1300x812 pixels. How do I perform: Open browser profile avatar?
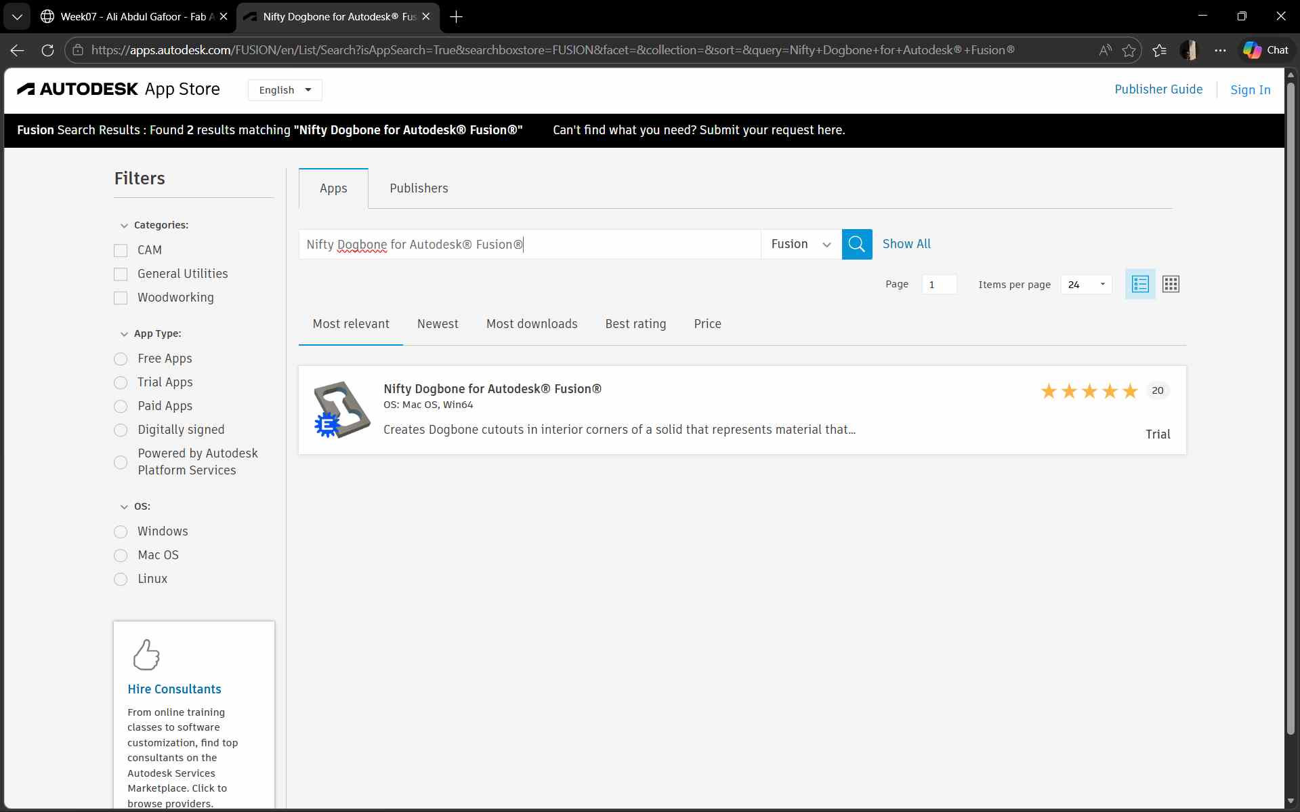[x=1189, y=50]
